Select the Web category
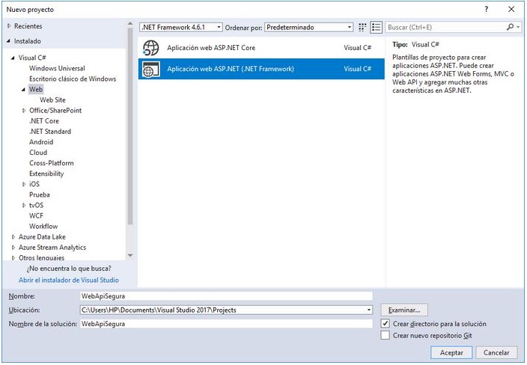The image size is (527, 365). [36, 89]
